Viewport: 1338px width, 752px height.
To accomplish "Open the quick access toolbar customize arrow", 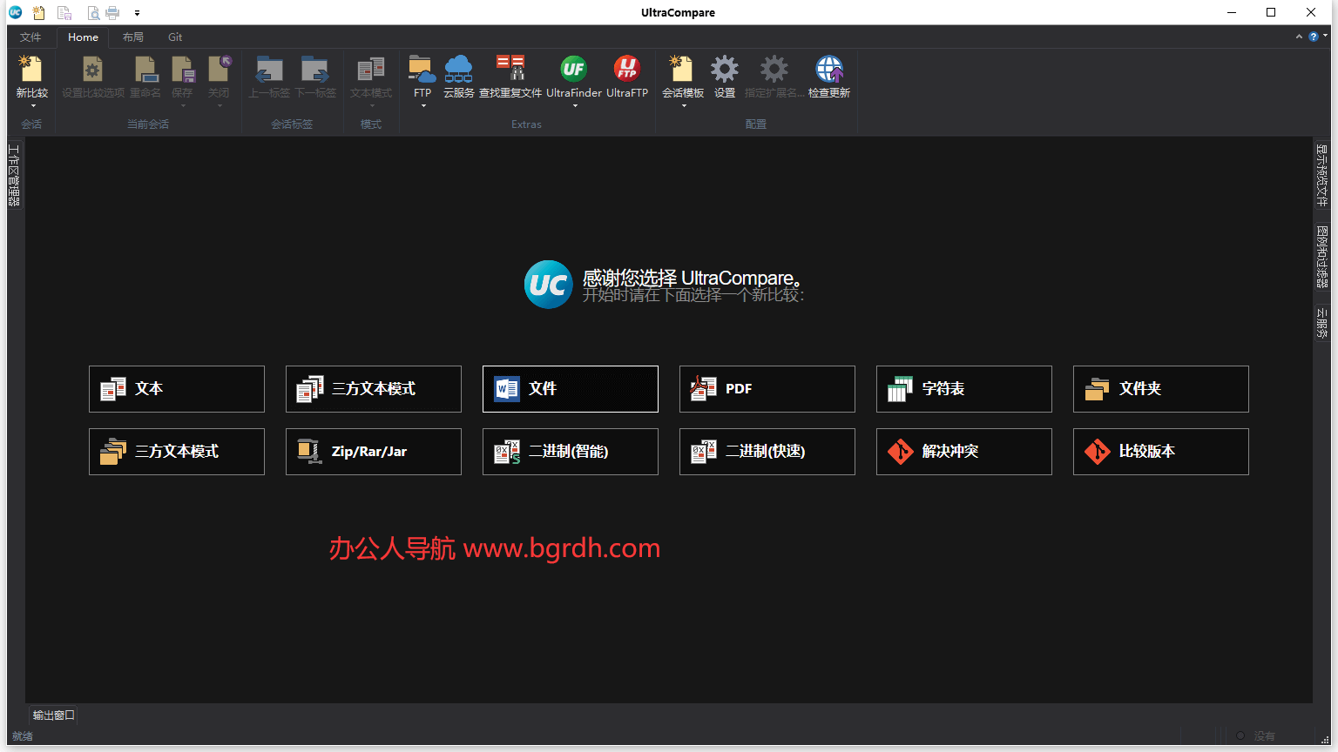I will 138,13.
